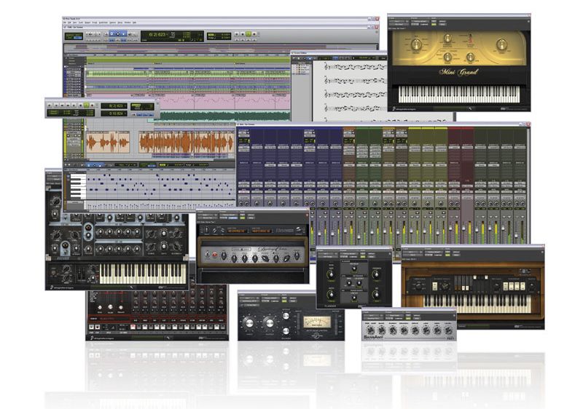Select the Grabber tool in Edit toolbar

coord(123,34)
